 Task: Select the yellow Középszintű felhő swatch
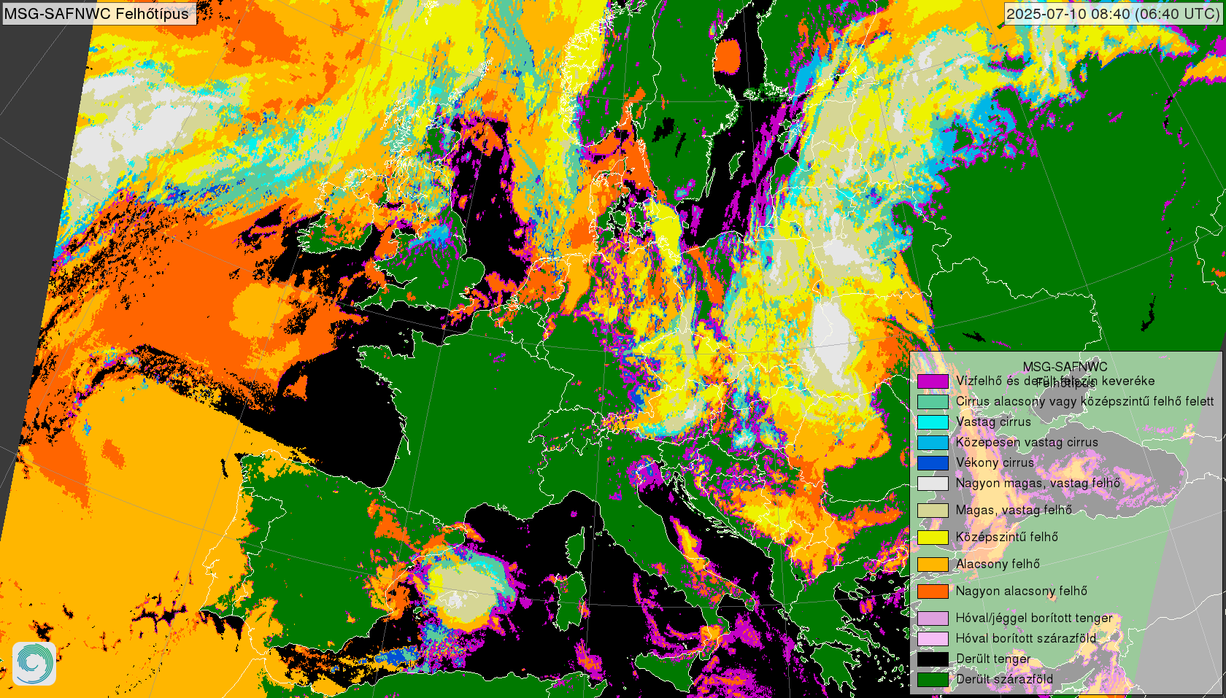coord(933,538)
